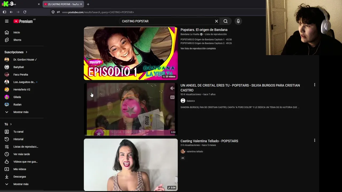Clear the search box text

point(216,21)
